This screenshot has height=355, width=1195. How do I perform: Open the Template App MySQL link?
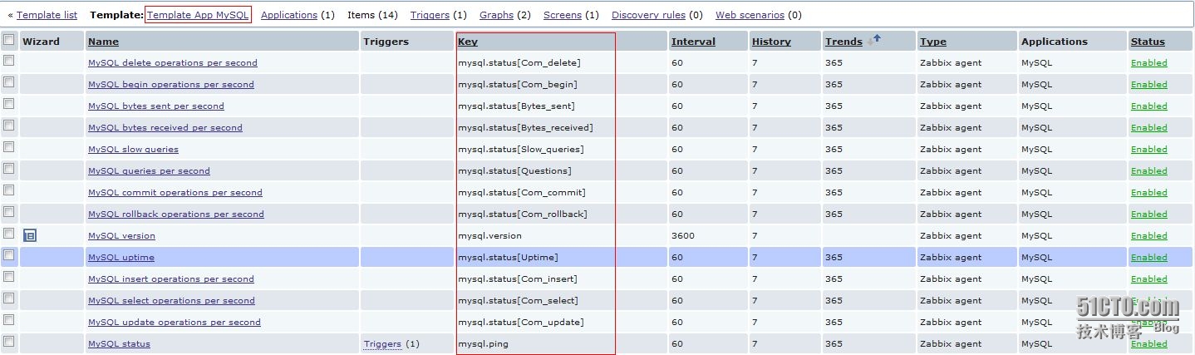tap(198, 15)
